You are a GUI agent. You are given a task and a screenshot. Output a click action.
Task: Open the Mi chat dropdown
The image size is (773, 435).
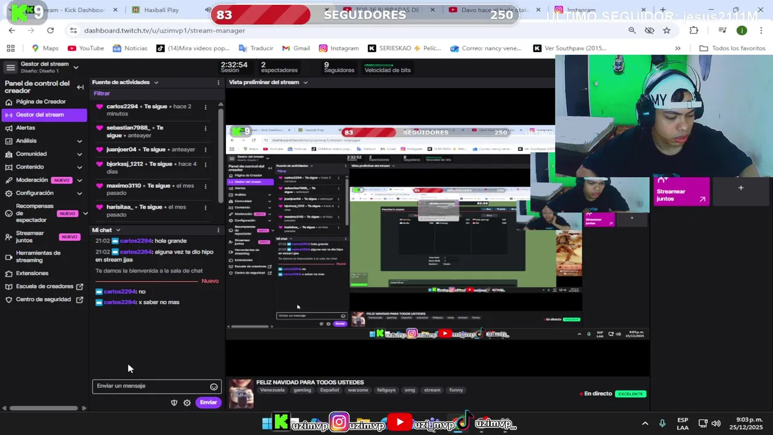point(118,230)
